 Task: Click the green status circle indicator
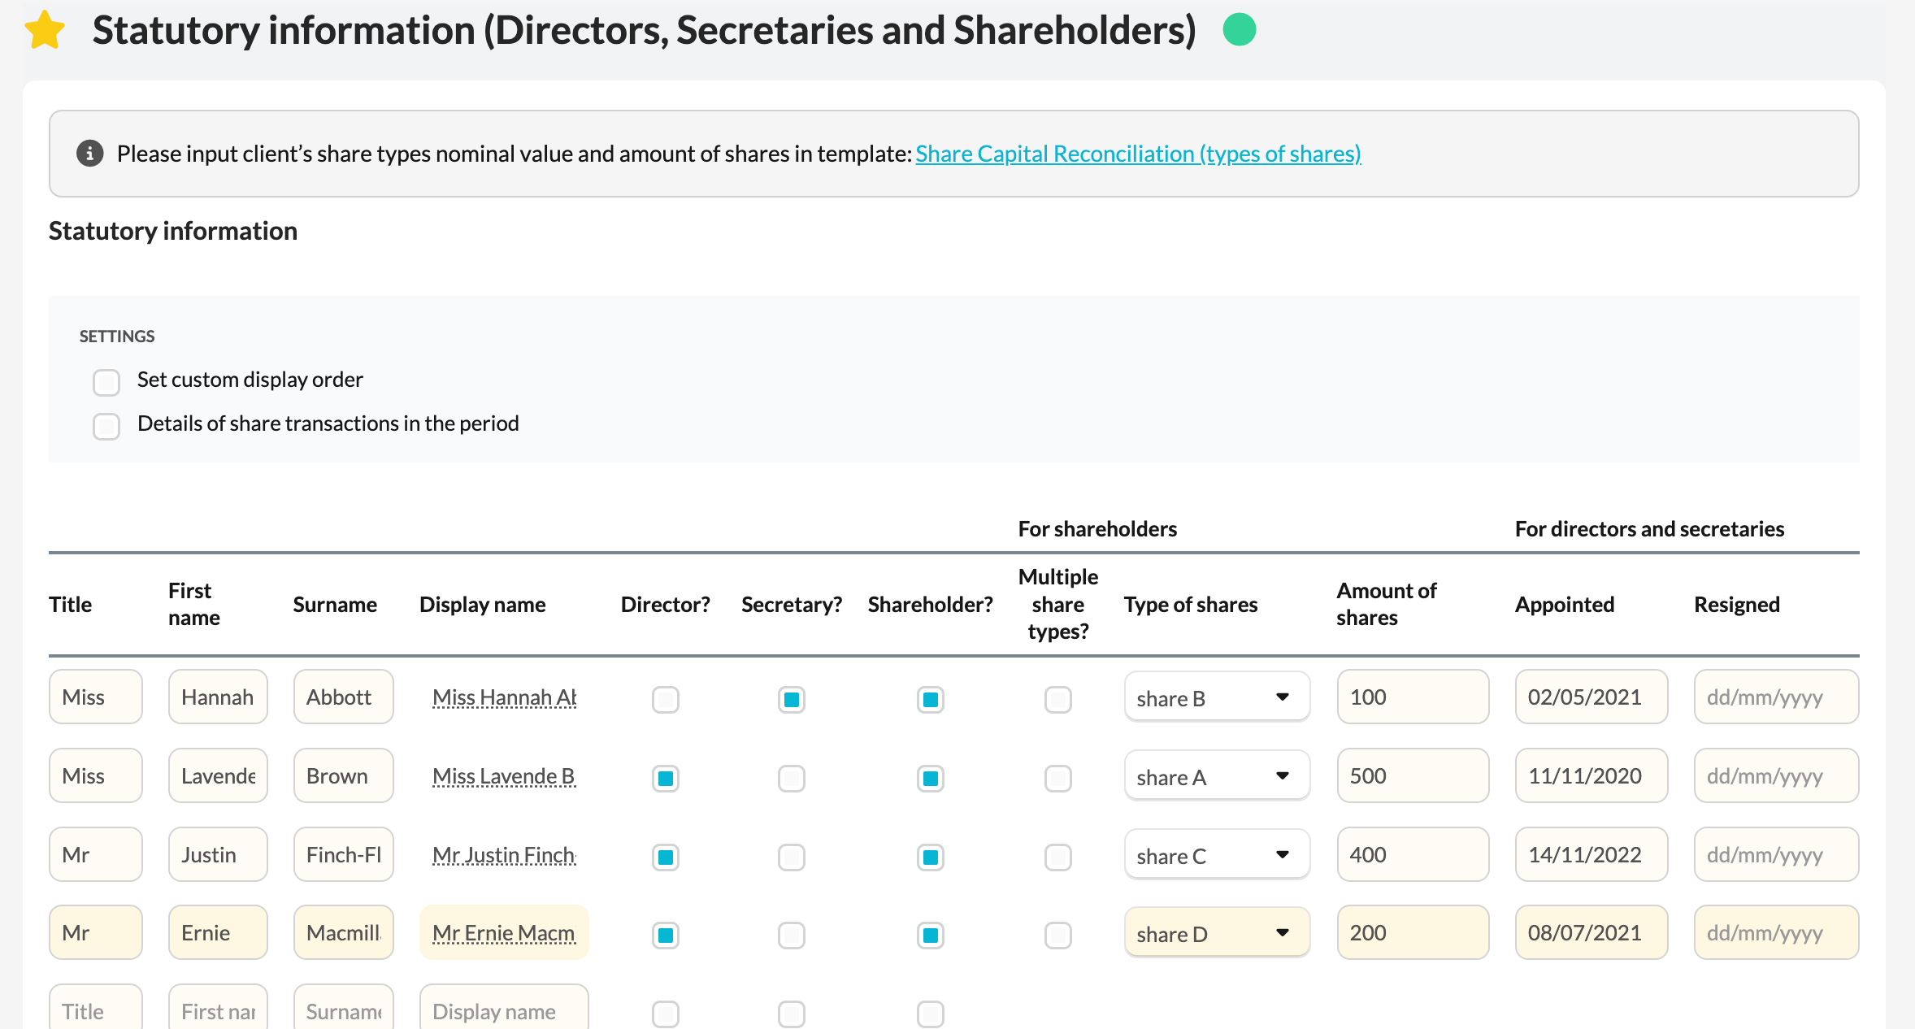point(1240,30)
